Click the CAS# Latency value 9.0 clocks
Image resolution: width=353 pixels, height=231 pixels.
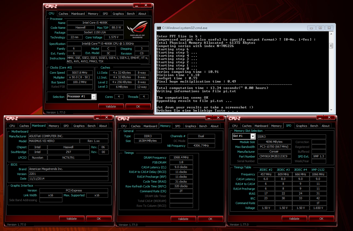pyautogui.click(x=181, y=167)
